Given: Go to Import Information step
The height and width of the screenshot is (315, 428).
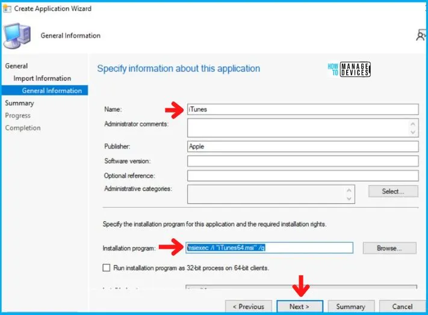Looking at the screenshot, I should [42, 79].
